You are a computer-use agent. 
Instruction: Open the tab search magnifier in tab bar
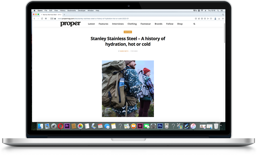[x=223, y=15]
